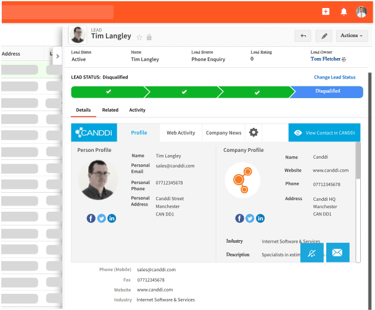The width and height of the screenshot is (375, 310).
Task: Open the person's Facebook profile icon
Action: (91, 219)
